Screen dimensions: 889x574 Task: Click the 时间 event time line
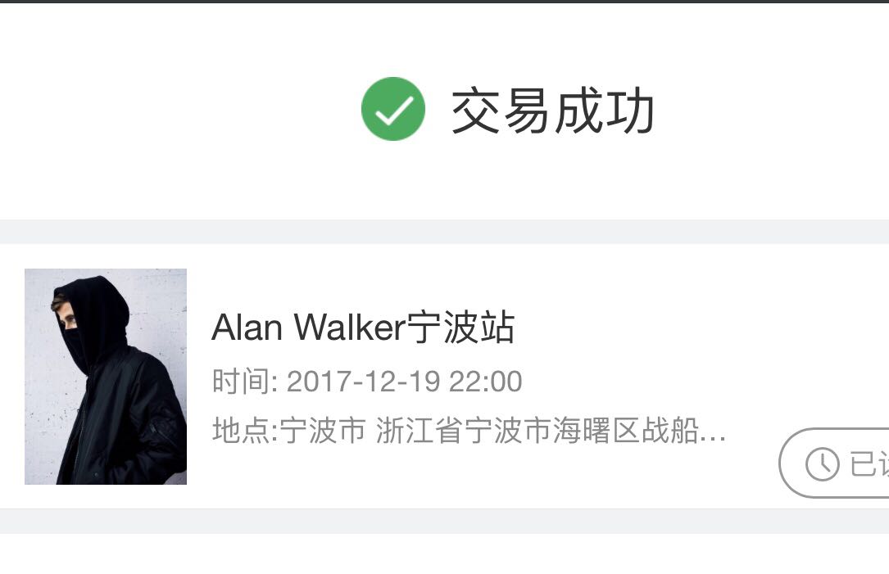(x=367, y=381)
